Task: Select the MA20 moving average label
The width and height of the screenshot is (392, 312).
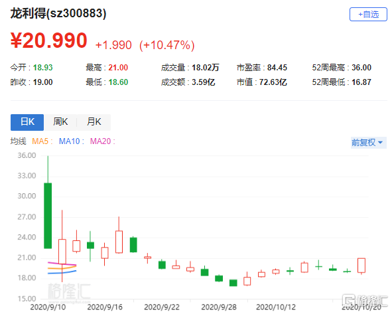Action: (x=103, y=141)
